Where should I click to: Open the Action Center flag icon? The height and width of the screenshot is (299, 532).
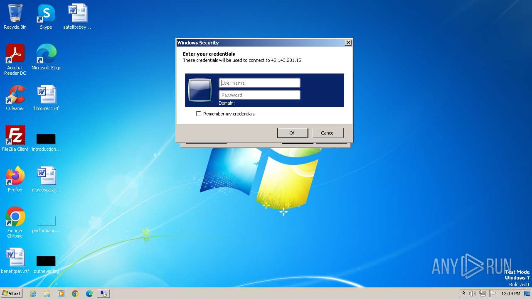pos(493,294)
